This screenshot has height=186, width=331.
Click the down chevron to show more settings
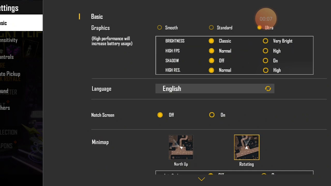201,179
